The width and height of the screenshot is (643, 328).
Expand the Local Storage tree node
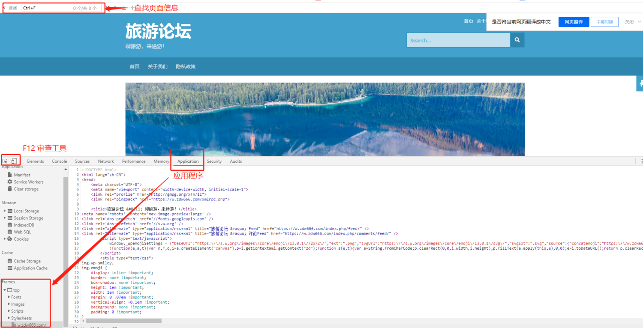point(5,211)
